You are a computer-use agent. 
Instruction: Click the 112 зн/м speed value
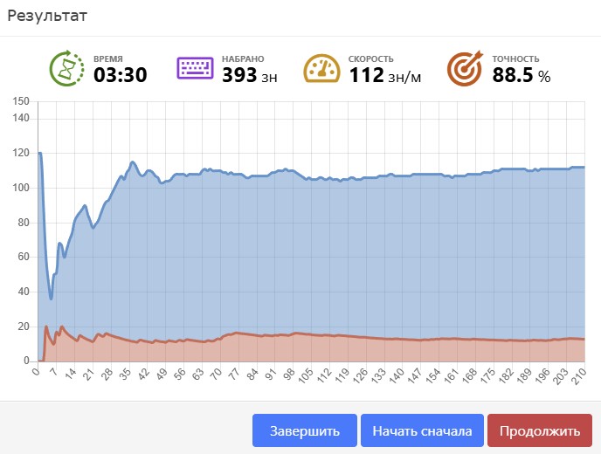pyautogui.click(x=385, y=75)
